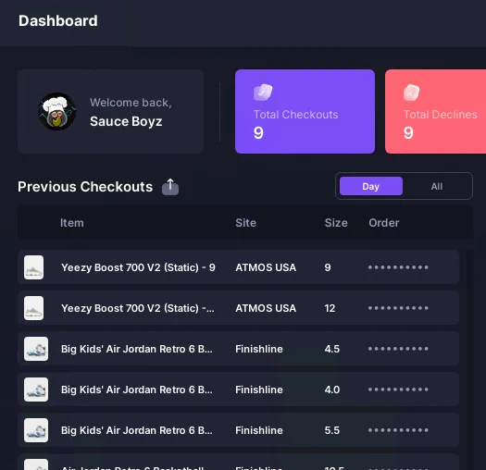Click Finishline site in size 4.5 row

click(x=259, y=349)
